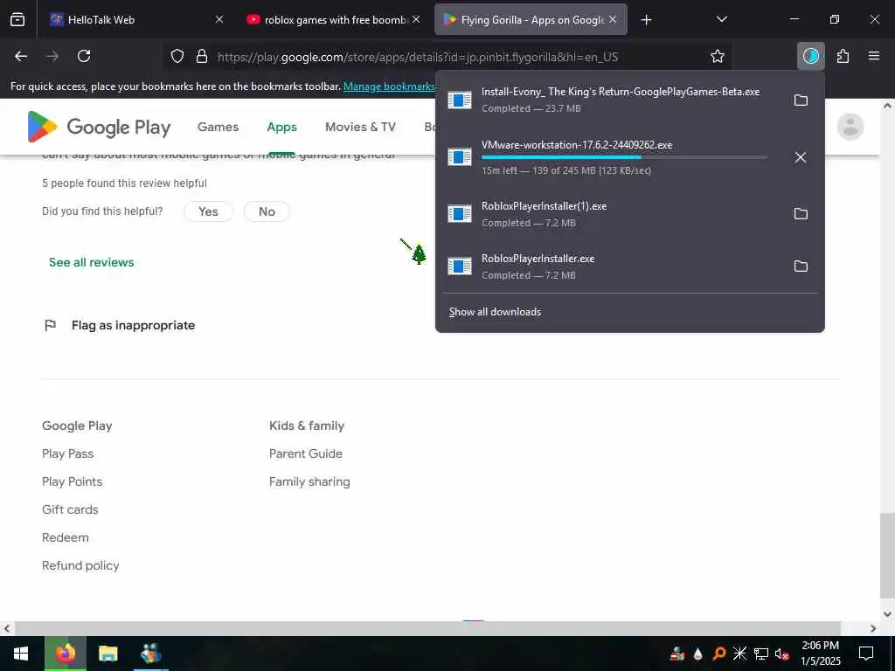Open the tracking protection shield icon

pos(177,56)
